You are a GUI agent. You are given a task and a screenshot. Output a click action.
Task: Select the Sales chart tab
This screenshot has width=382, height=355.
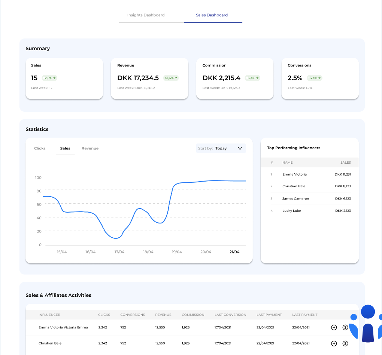coord(65,148)
